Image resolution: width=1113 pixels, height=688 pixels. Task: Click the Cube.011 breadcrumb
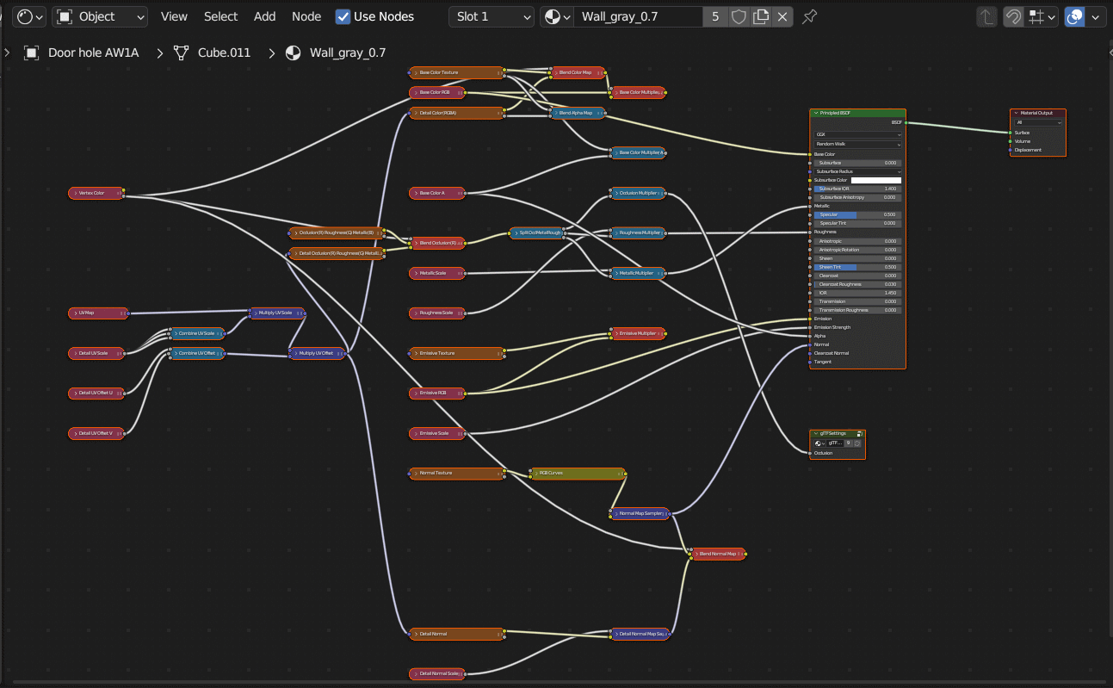pyautogui.click(x=224, y=53)
